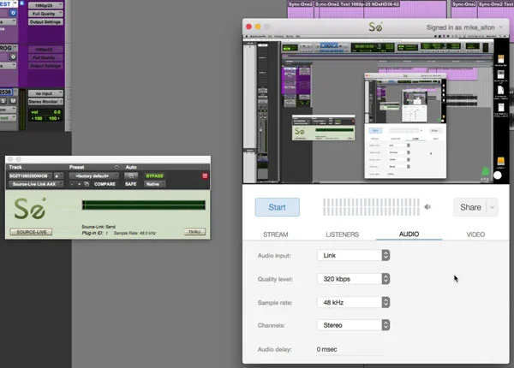Screen dimensions: 514x368
Task: Toggle the M mute button on audio track
Action: coord(13,100)
